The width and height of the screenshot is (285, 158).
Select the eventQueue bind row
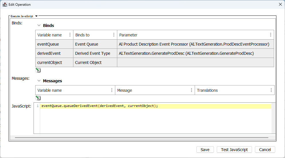[x=48, y=44]
